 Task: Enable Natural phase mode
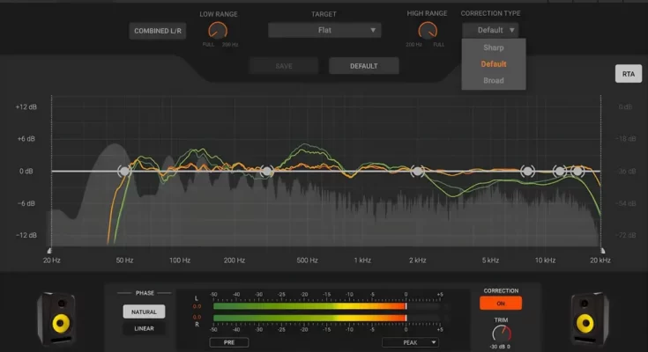[x=144, y=312]
